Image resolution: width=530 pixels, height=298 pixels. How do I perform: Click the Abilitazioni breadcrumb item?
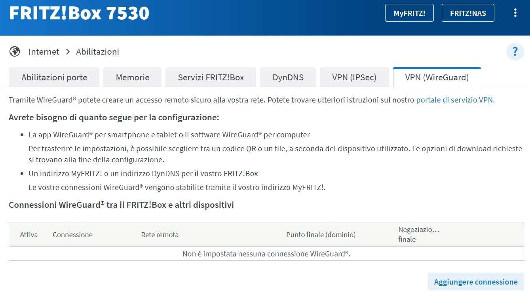point(97,52)
